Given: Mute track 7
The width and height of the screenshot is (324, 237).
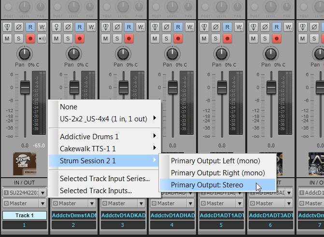Looking at the screenshot, I should (x=303, y=39).
